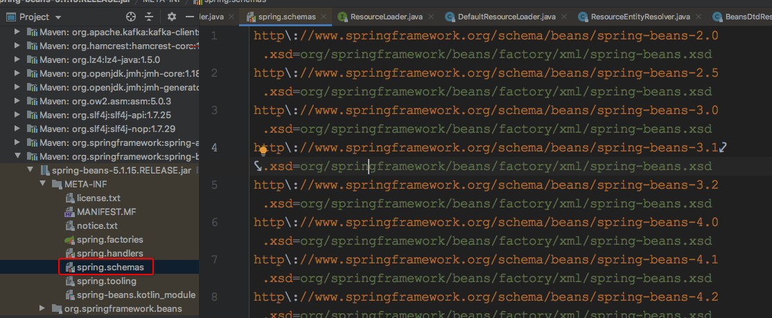772x318 pixels.
Task: Close the ResourceLoader.java tab
Action: tap(430, 17)
